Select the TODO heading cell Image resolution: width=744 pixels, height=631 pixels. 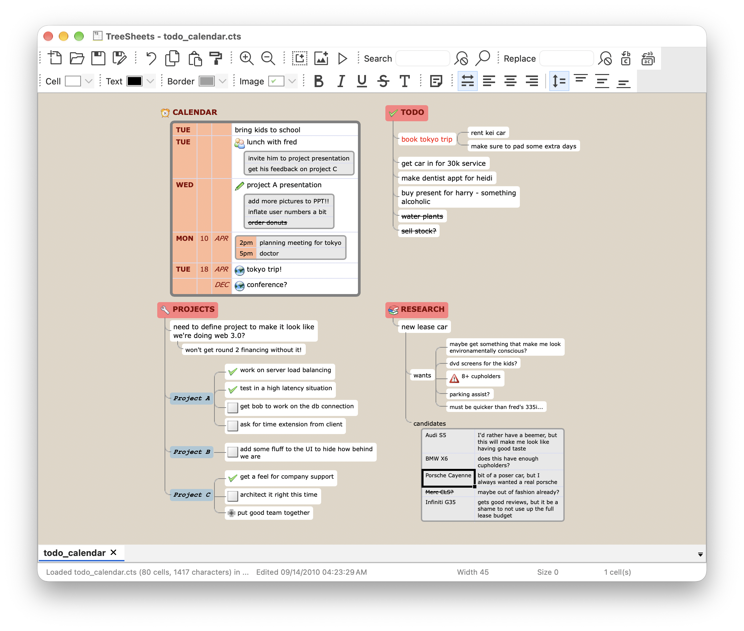pos(406,112)
